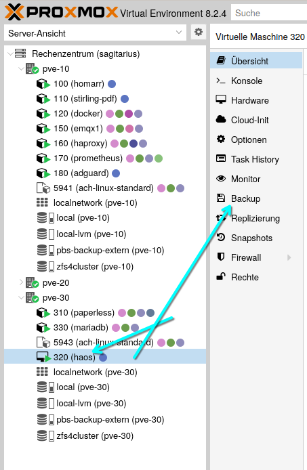Click the Proxmox logo

coord(61,13)
